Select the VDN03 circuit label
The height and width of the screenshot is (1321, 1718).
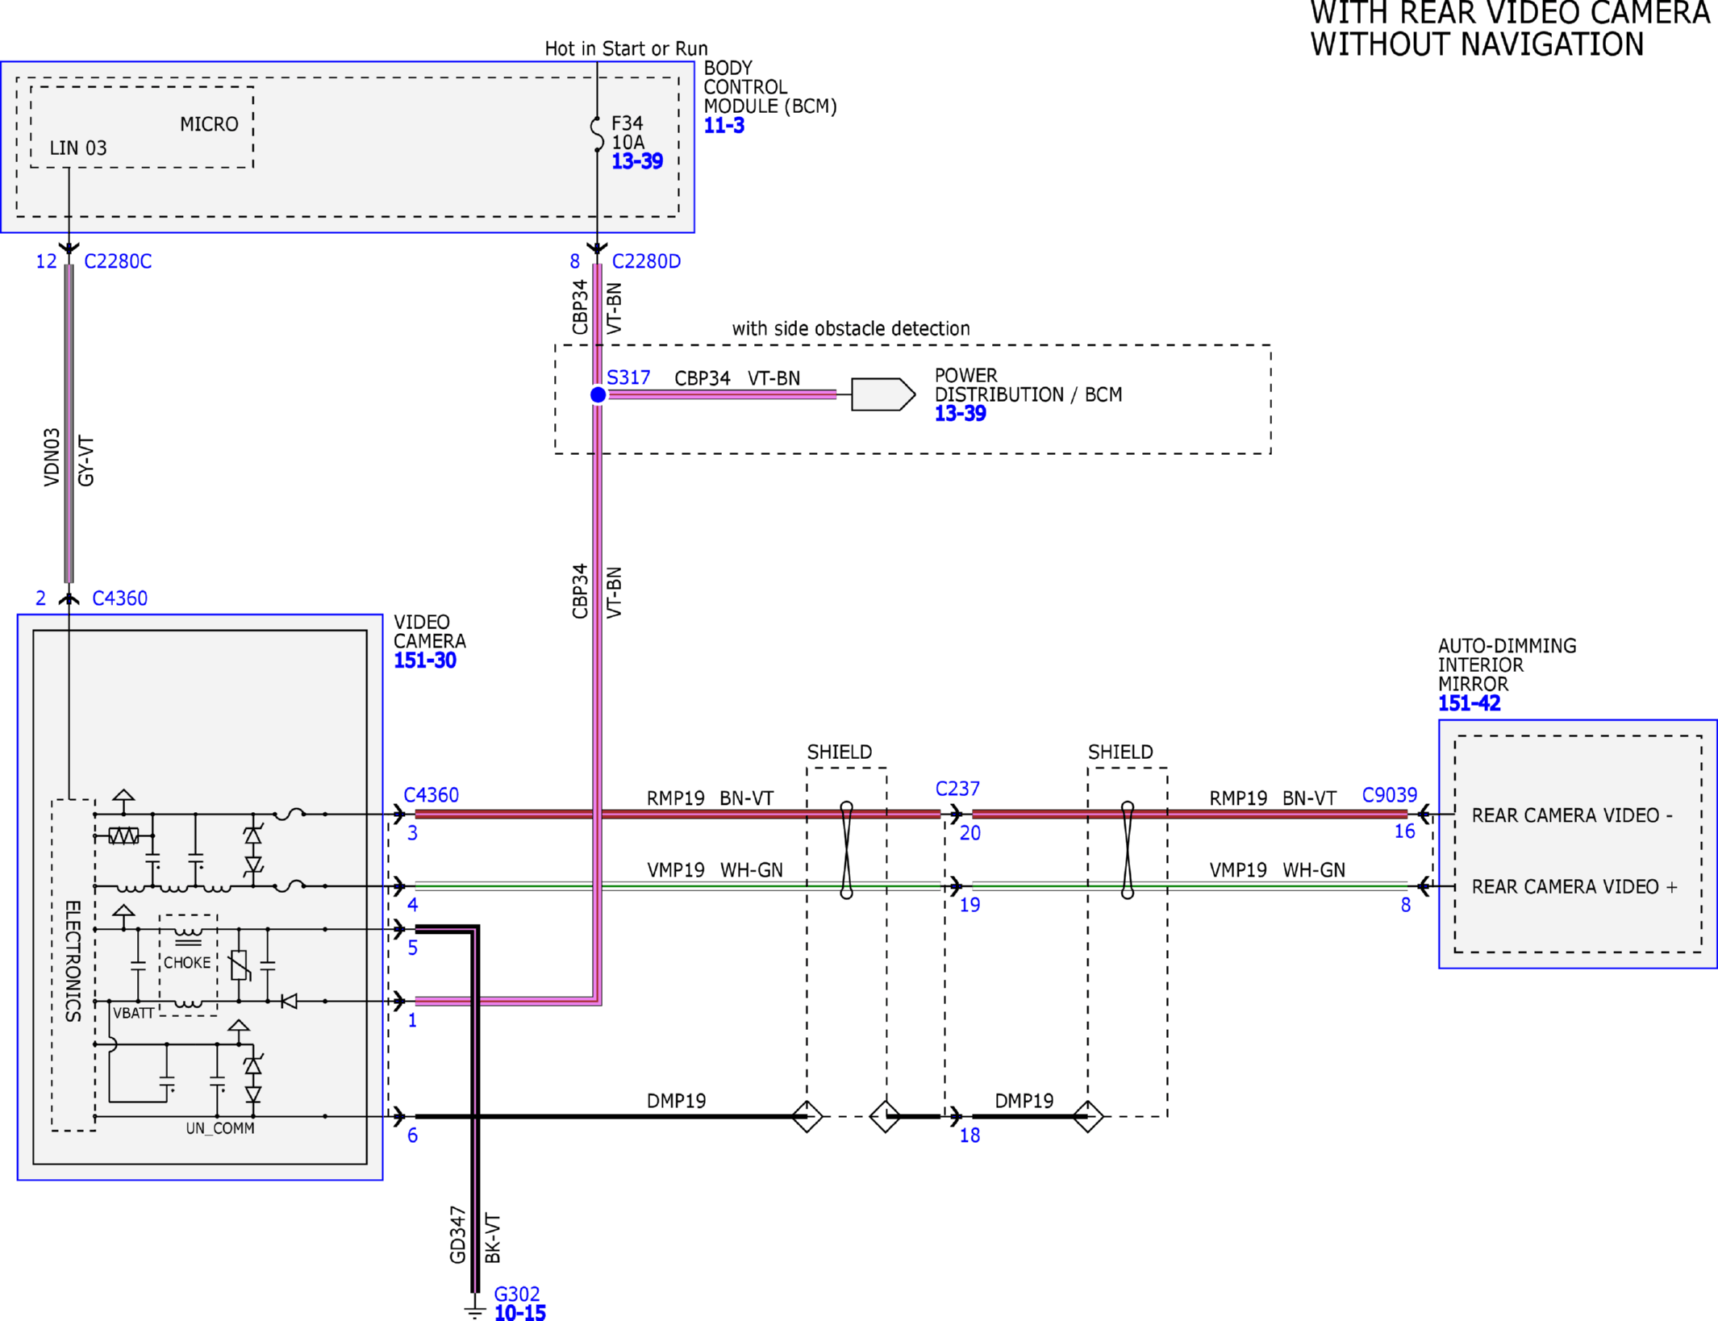pos(52,457)
